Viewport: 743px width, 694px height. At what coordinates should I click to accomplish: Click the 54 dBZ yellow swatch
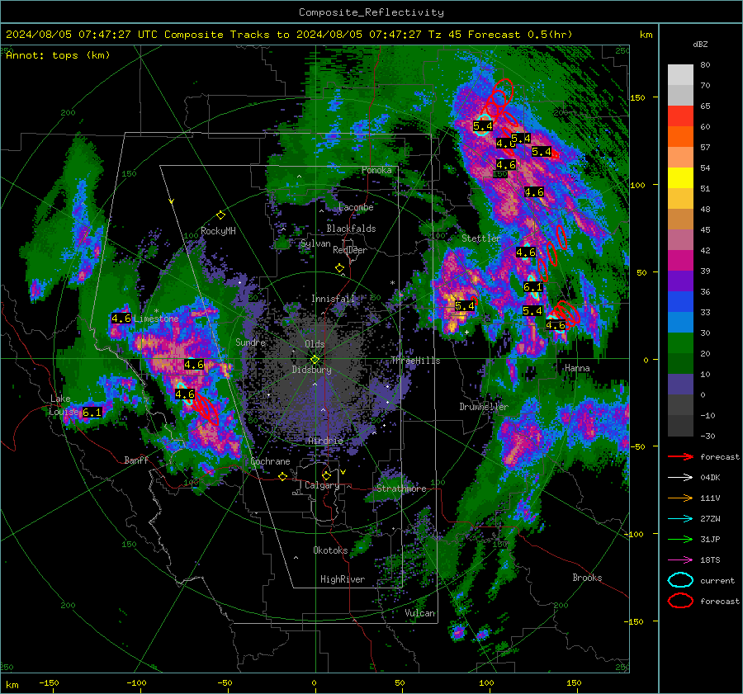coord(680,177)
